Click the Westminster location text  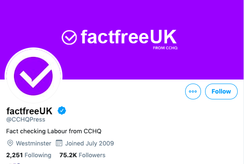click(33, 143)
